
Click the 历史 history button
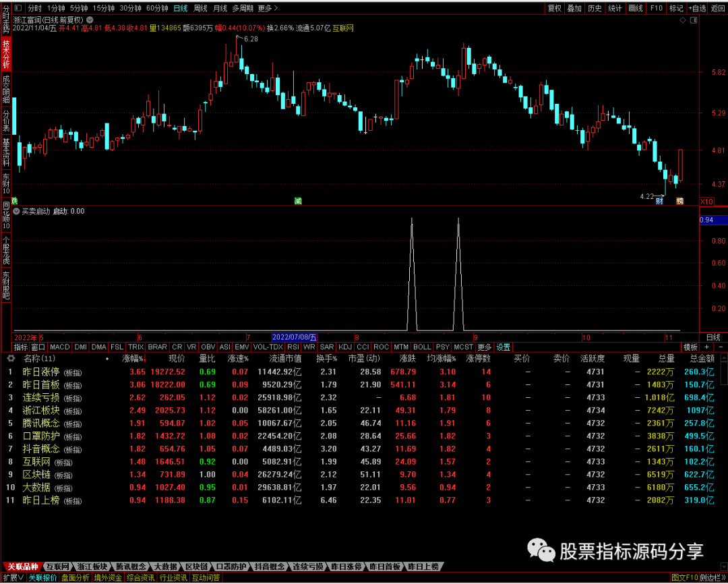[595, 8]
